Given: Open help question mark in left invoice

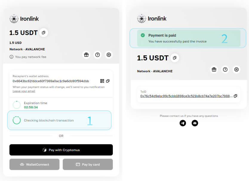Looking at the screenshot, I should tap(97, 55).
